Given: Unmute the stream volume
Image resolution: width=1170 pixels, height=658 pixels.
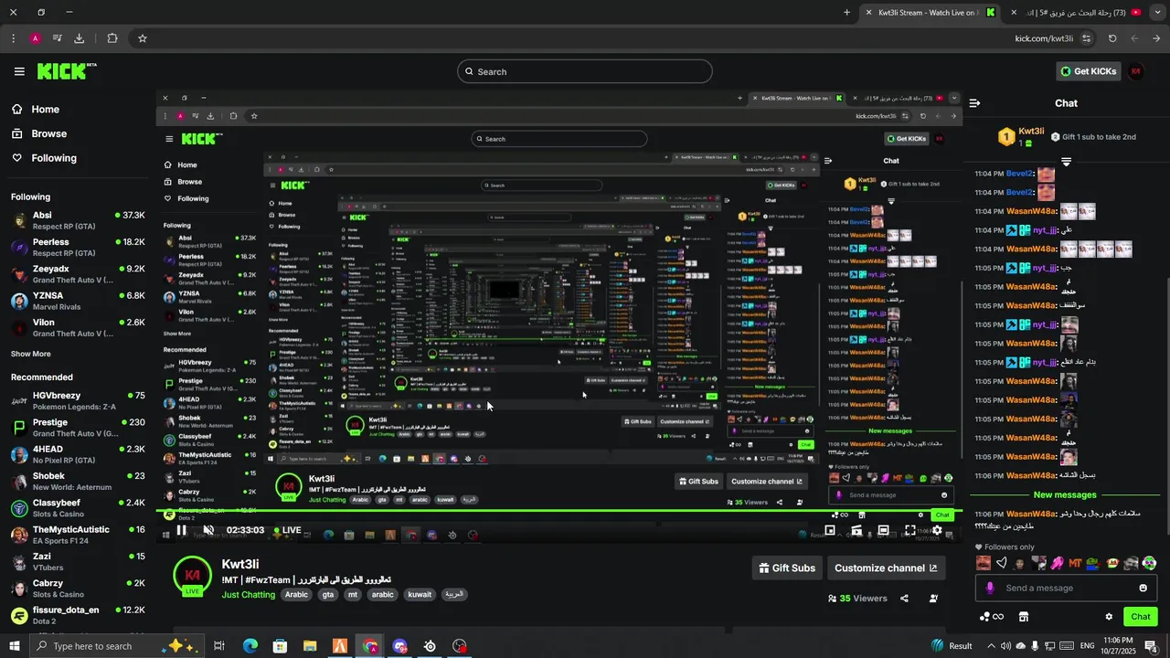Looking at the screenshot, I should tap(208, 530).
